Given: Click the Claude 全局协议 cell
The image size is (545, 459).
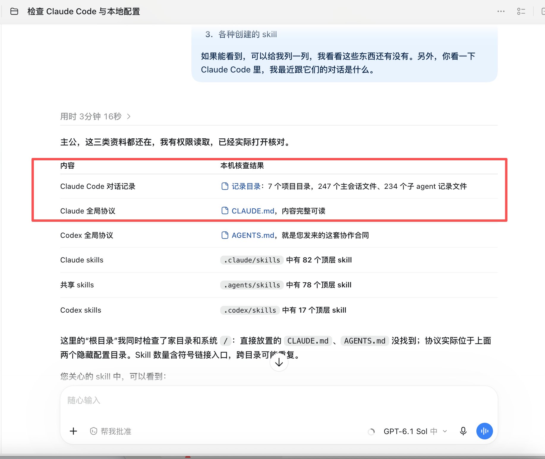Looking at the screenshot, I should pos(88,211).
